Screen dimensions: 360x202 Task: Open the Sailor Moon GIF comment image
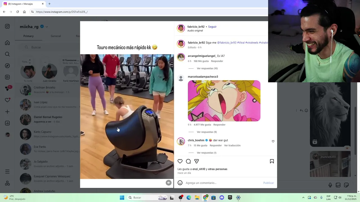point(224,101)
